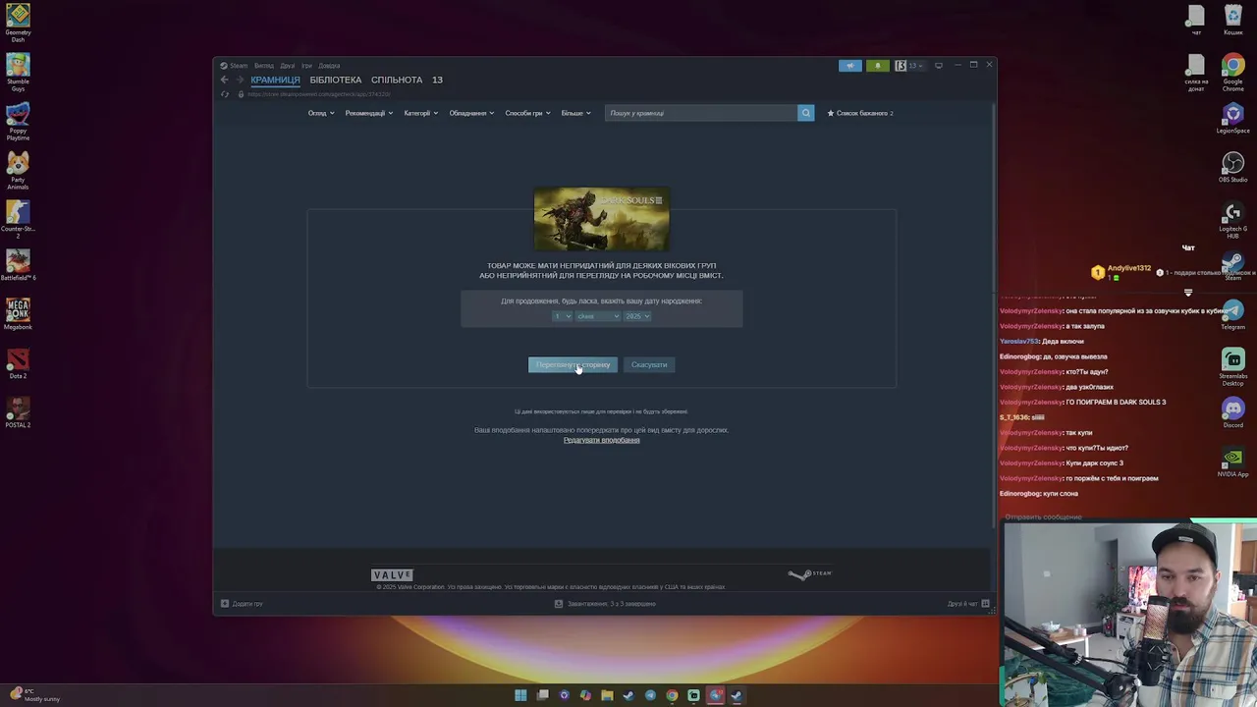Click the store search magnifier button
Image resolution: width=1257 pixels, height=707 pixels.
click(805, 113)
